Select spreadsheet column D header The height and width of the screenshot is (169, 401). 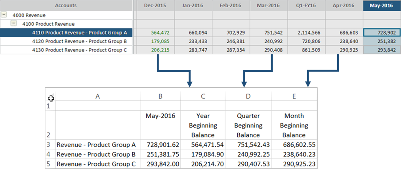pos(248,96)
